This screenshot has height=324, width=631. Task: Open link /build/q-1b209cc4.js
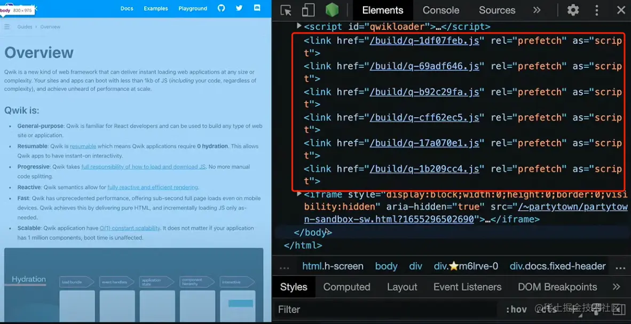pos(424,169)
